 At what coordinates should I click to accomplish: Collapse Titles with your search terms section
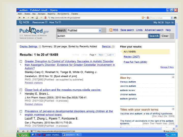[x=173, y=109]
